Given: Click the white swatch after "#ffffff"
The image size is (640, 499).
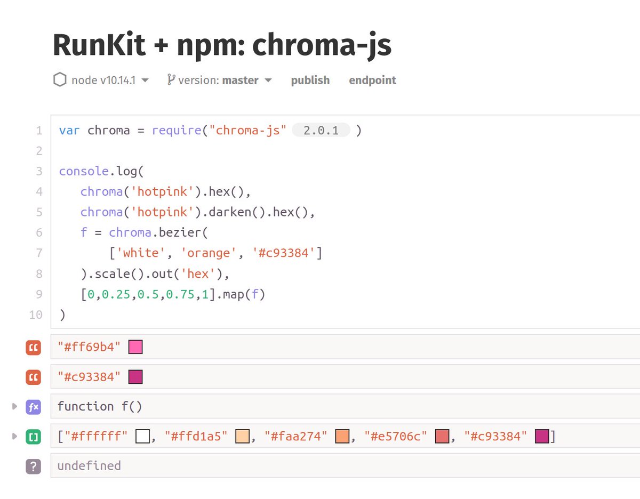Looking at the screenshot, I should pos(142,437).
